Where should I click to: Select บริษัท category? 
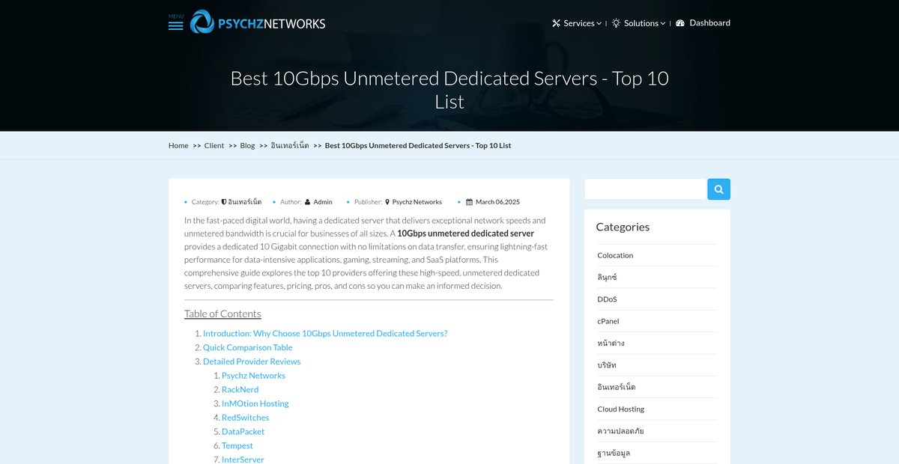click(607, 365)
